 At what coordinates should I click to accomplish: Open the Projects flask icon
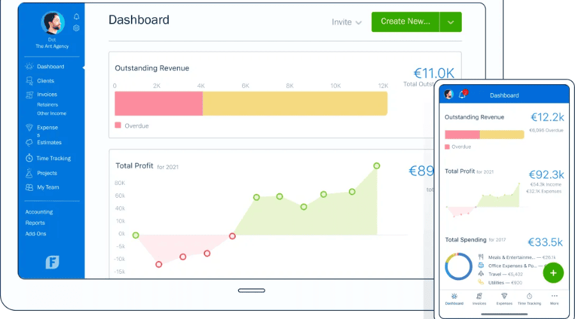[x=29, y=173]
